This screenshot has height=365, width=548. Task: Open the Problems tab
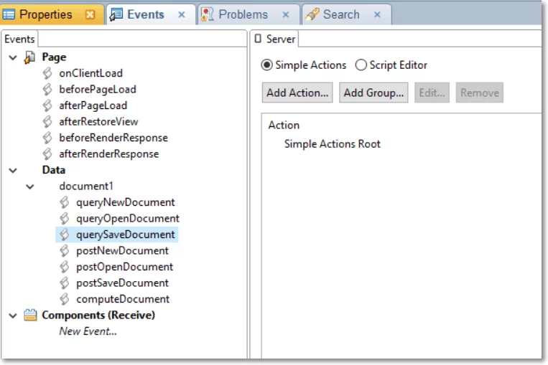coord(243,14)
